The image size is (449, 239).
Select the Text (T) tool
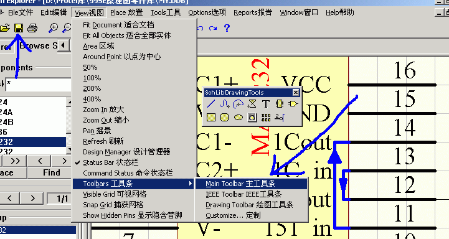point(266,103)
